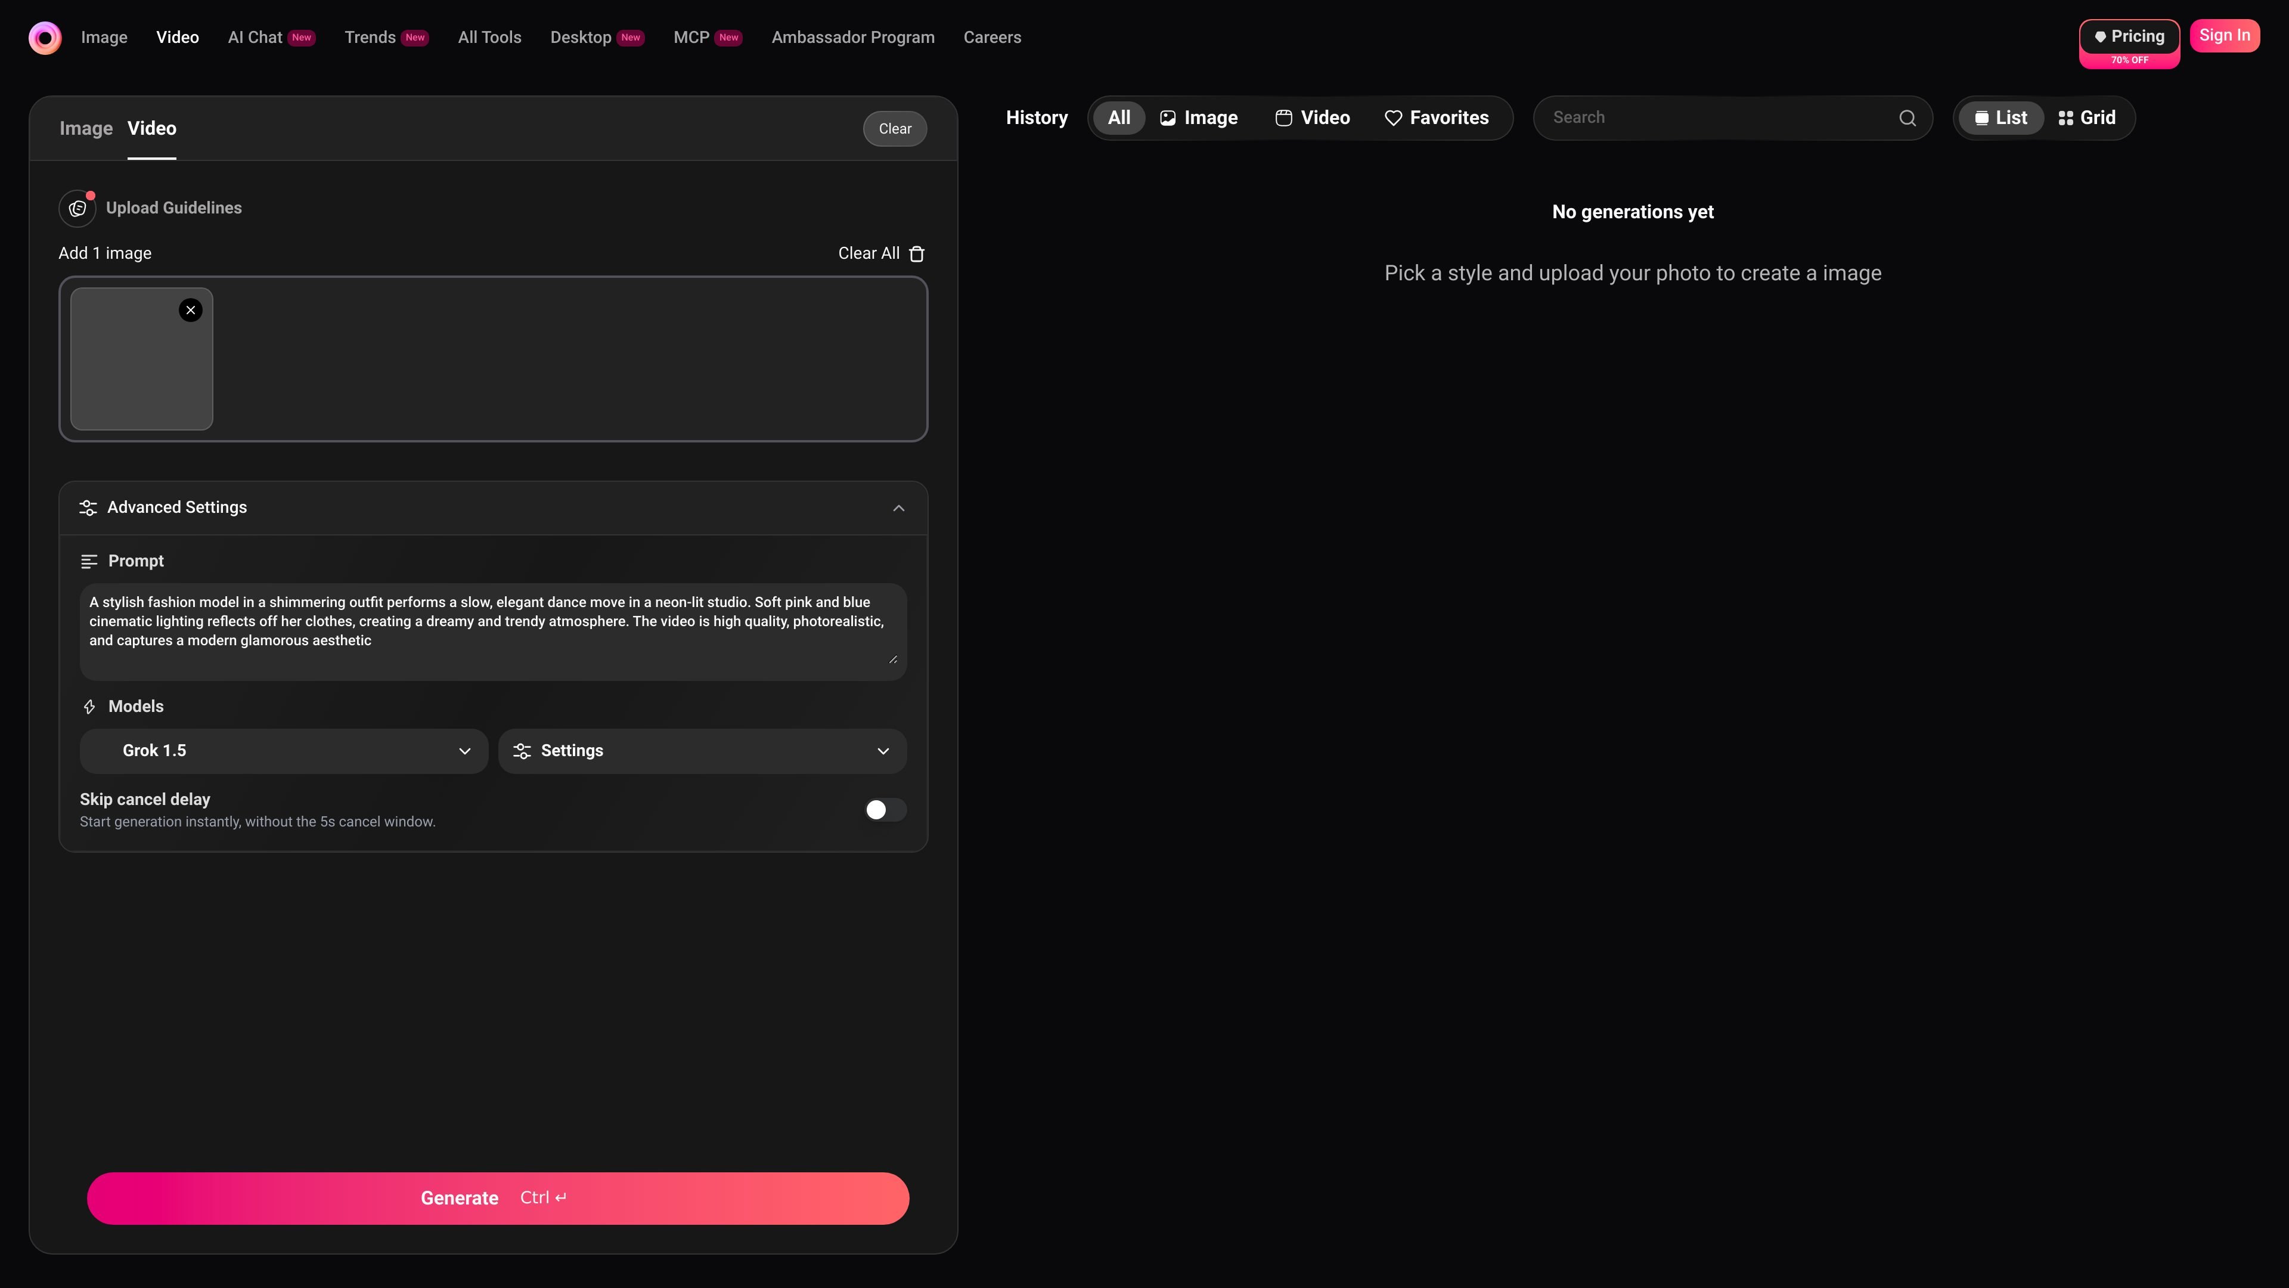
Task: Click the Advanced Settings sliders icon
Action: 88,507
